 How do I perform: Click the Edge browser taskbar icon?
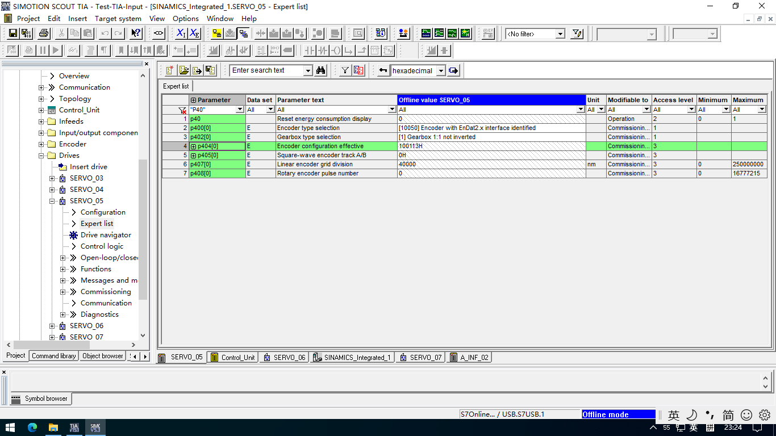click(x=32, y=427)
